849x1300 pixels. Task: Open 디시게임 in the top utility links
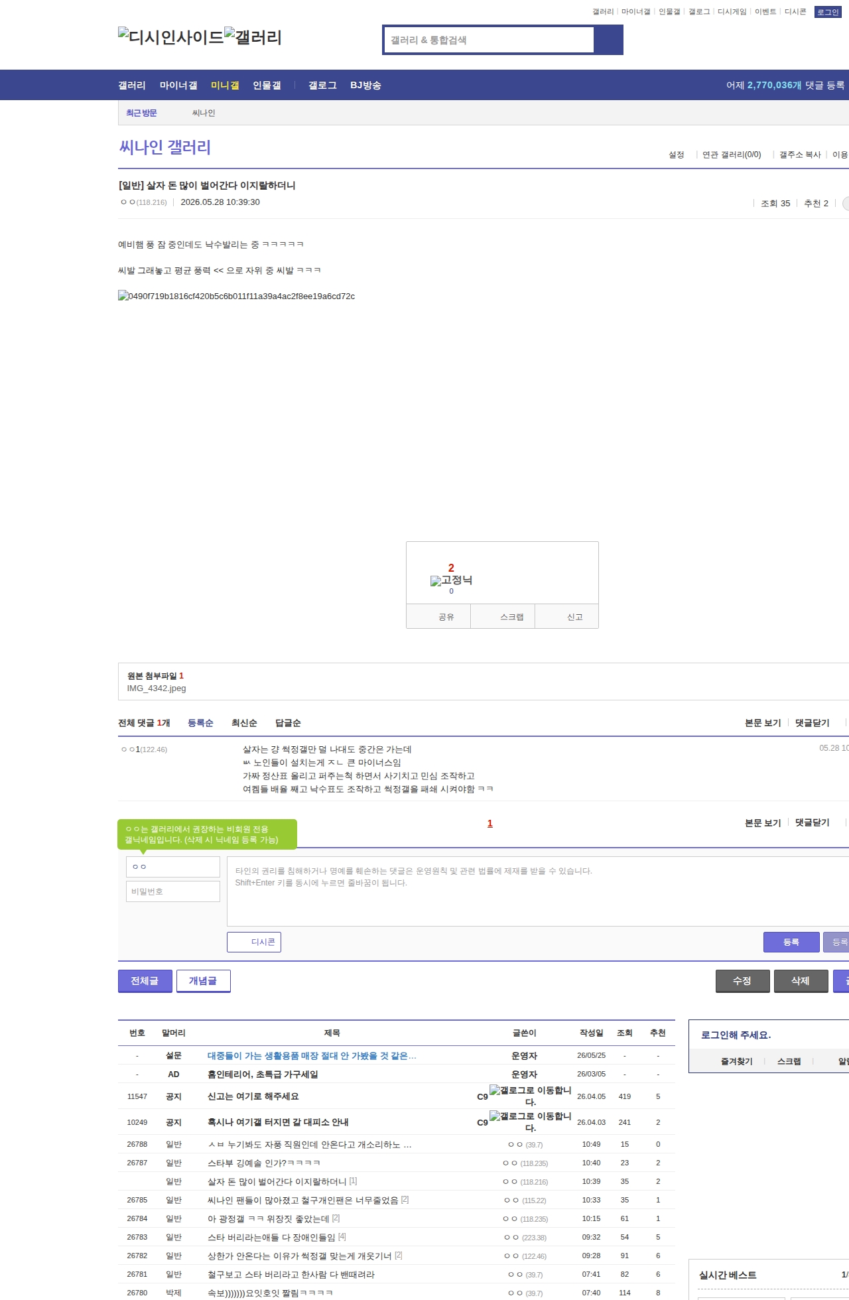(x=732, y=12)
